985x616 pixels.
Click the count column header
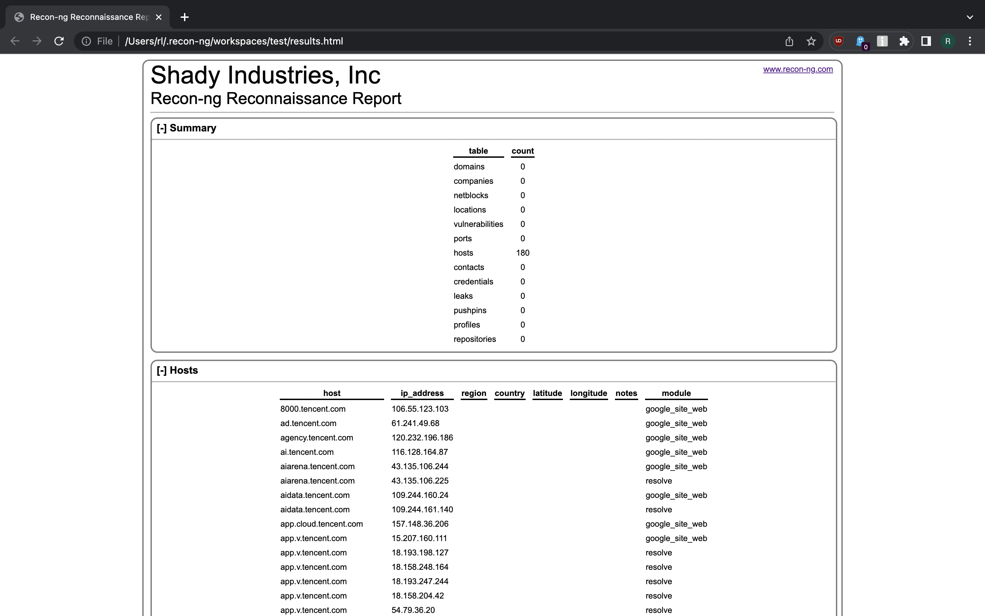coord(523,151)
